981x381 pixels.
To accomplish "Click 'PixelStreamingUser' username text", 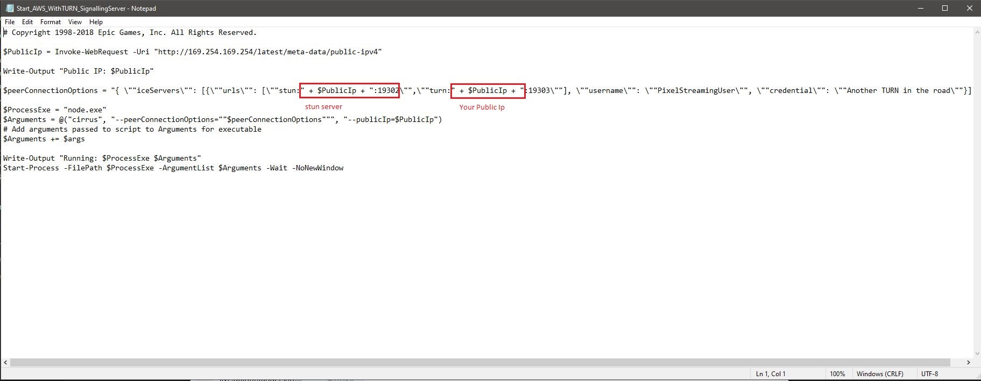I will click(x=696, y=91).
